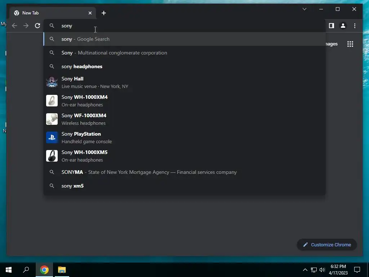The image size is (369, 277).
Task: Click the back navigation arrow
Action: point(14,26)
